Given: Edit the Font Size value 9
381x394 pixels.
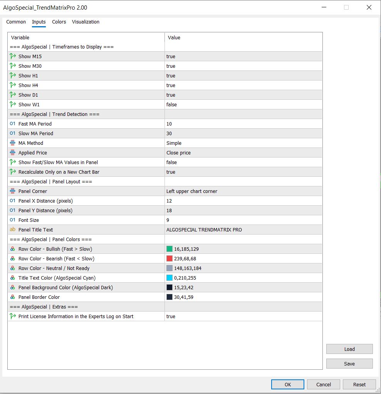Looking at the screenshot, I should pos(243,220).
